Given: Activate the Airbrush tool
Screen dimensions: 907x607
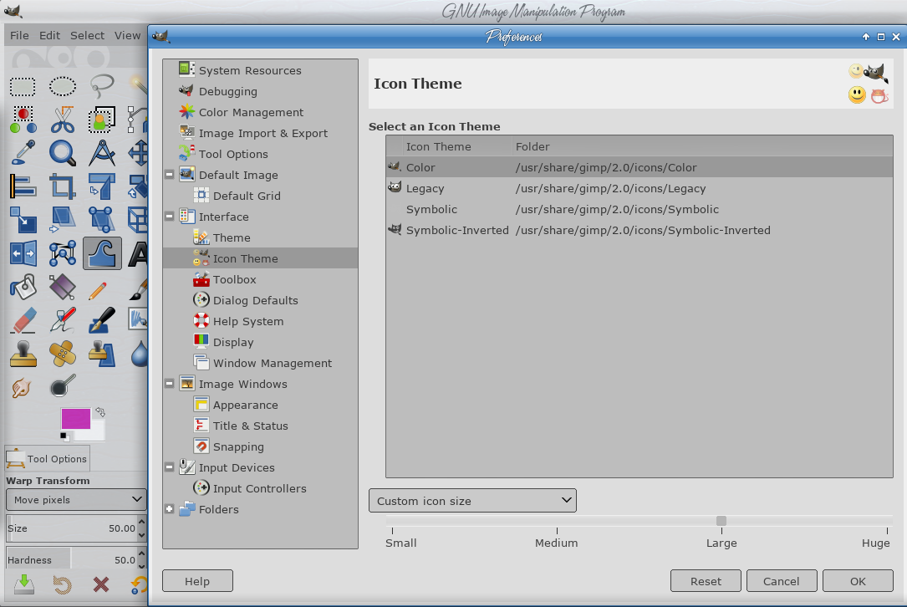Looking at the screenshot, I should click(63, 320).
